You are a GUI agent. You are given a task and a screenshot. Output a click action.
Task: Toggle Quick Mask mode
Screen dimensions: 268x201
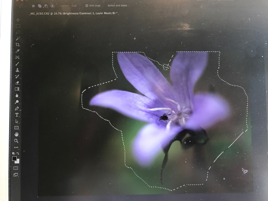16,168
